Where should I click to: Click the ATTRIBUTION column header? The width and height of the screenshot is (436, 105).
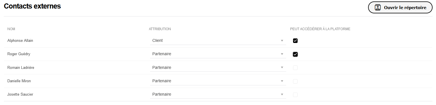pos(160,29)
